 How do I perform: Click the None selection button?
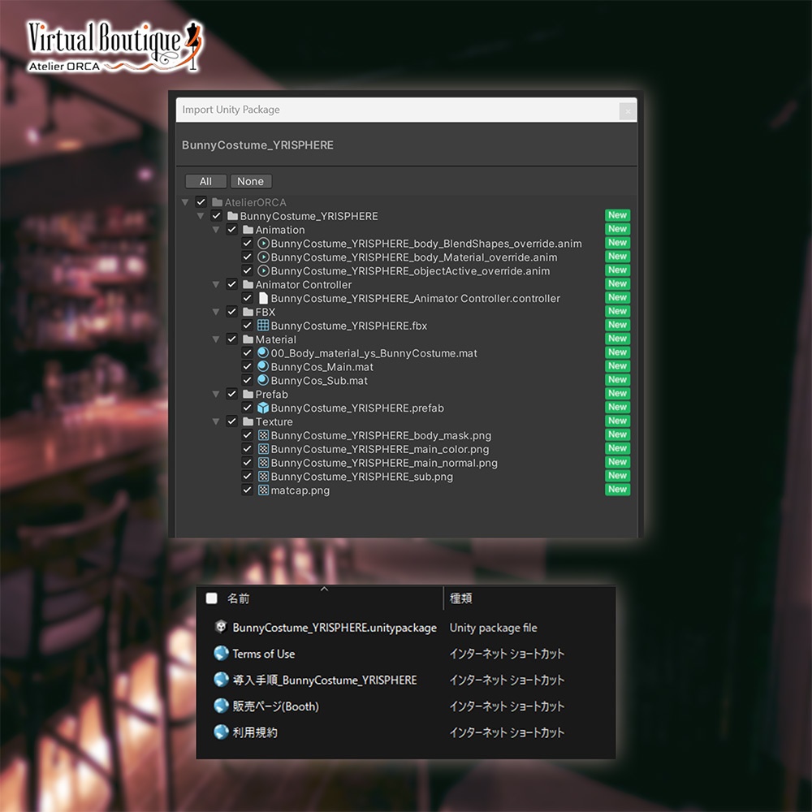click(251, 181)
